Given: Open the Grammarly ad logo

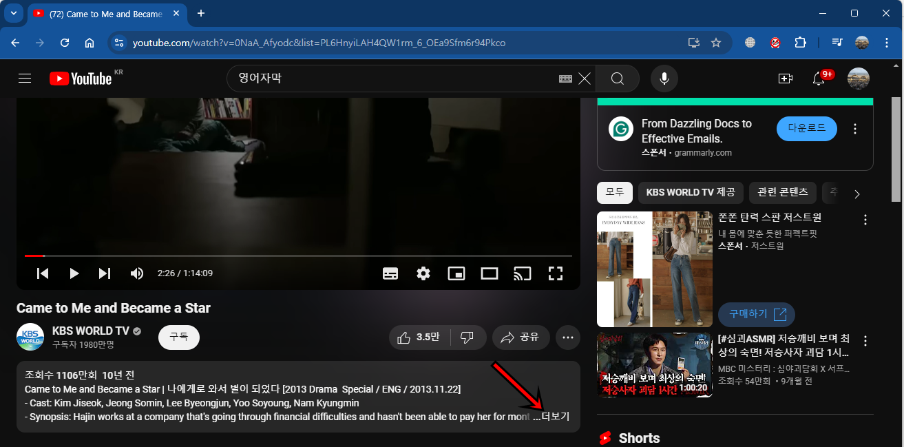Looking at the screenshot, I should pyautogui.click(x=620, y=129).
